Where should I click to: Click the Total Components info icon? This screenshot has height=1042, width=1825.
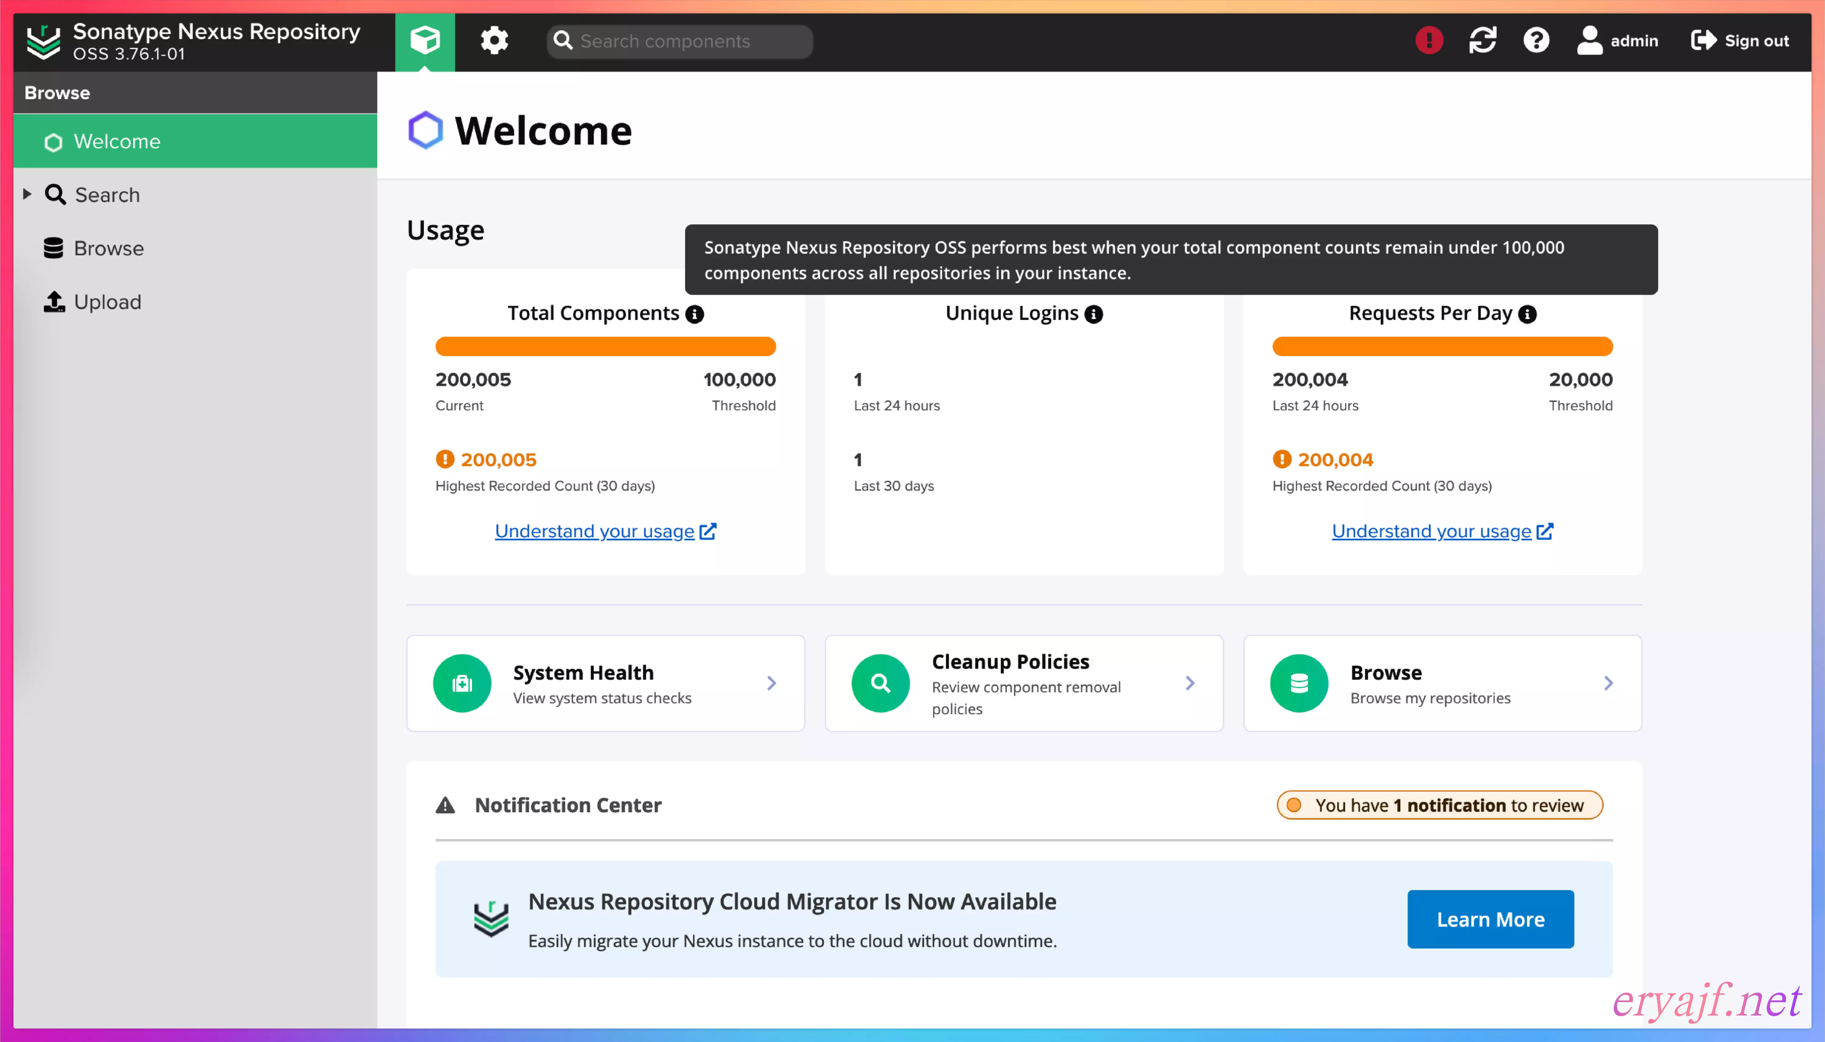coord(694,314)
